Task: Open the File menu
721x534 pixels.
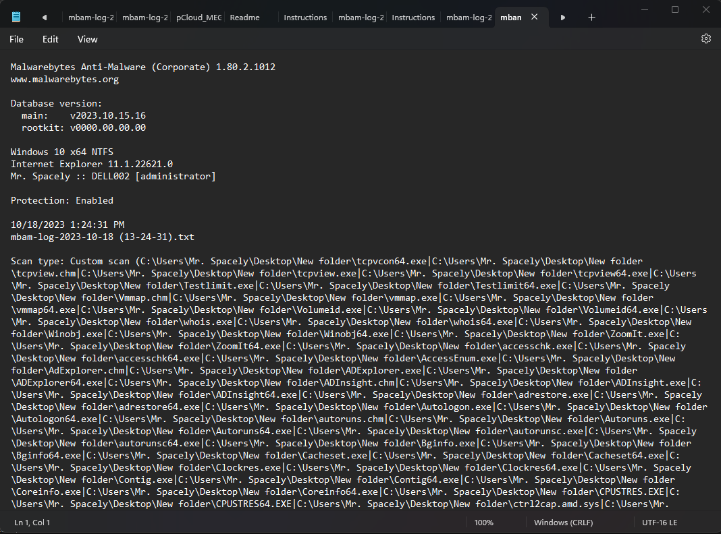Action: pyautogui.click(x=17, y=40)
